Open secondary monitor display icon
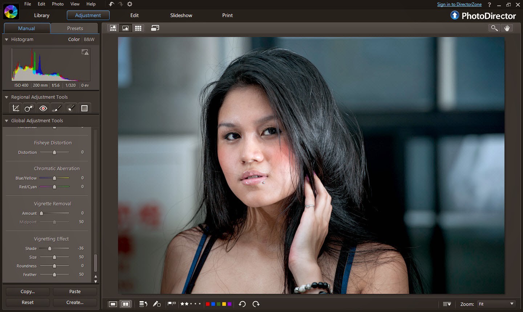Screen dimensions: 523x312 click(155, 28)
